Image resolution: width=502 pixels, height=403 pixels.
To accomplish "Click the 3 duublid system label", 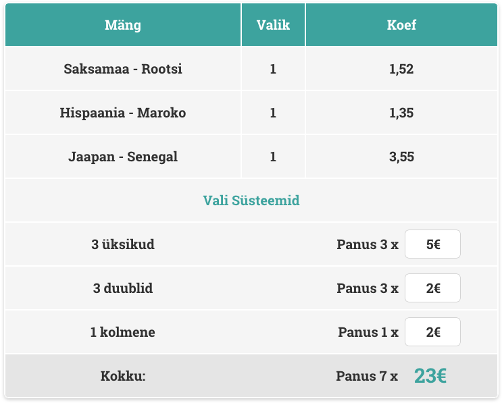I will pos(123,288).
